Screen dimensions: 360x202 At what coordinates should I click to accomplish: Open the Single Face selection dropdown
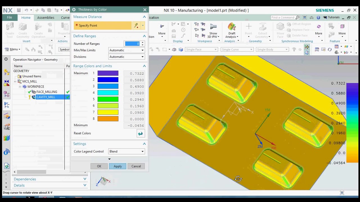(x=201, y=50)
